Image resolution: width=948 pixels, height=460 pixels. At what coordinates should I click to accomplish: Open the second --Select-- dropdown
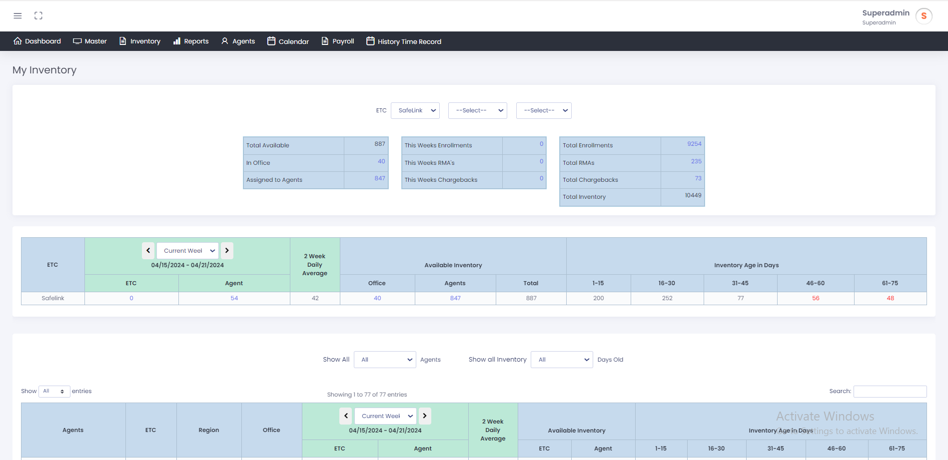(544, 110)
